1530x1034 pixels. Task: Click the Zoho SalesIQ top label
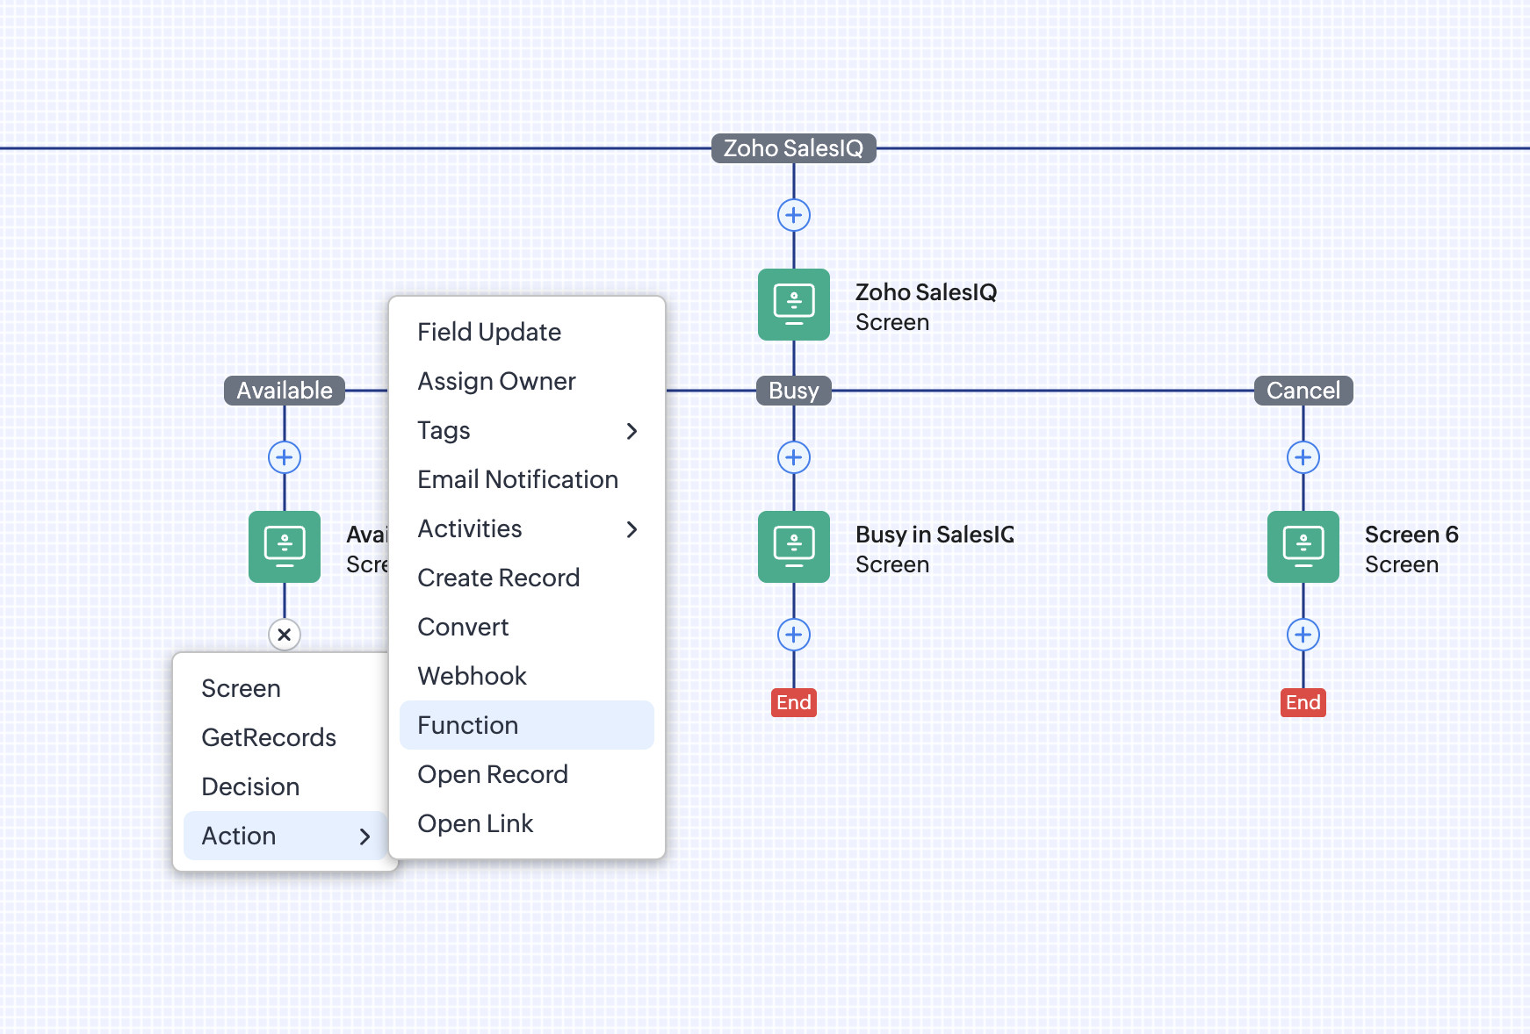click(794, 148)
